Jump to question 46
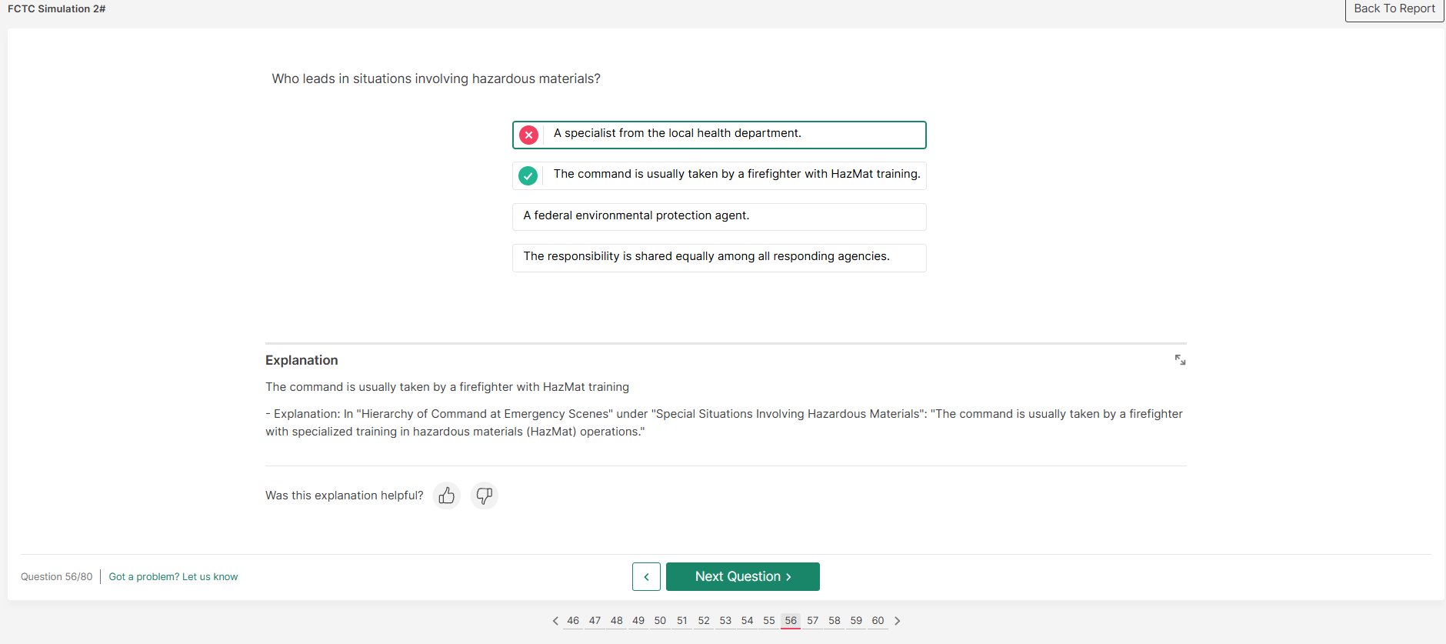This screenshot has height=644, width=1446. point(573,621)
